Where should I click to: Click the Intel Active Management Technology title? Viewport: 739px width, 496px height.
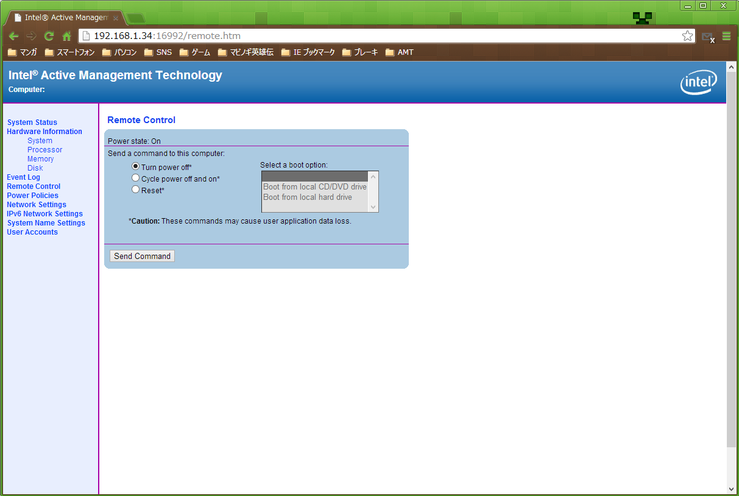pos(115,75)
